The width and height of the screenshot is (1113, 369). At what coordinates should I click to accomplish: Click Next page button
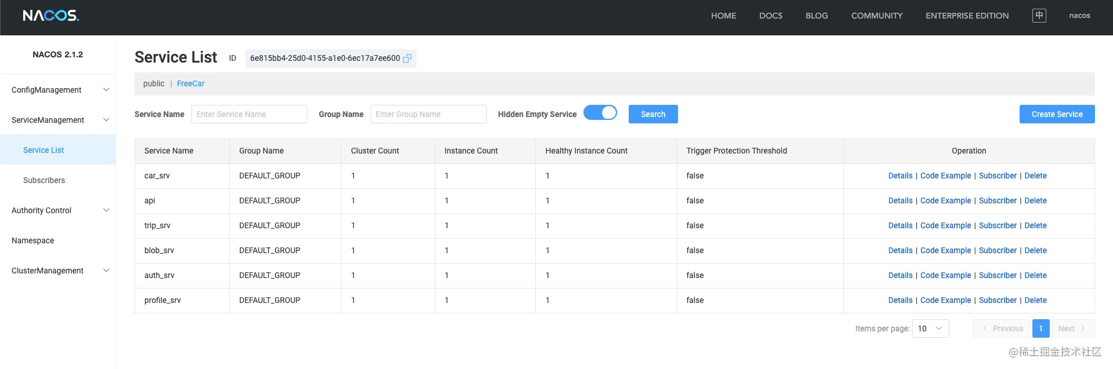point(1073,328)
